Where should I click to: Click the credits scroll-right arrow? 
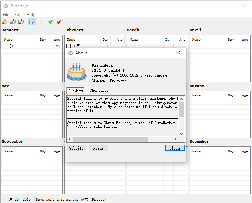coord(176,139)
